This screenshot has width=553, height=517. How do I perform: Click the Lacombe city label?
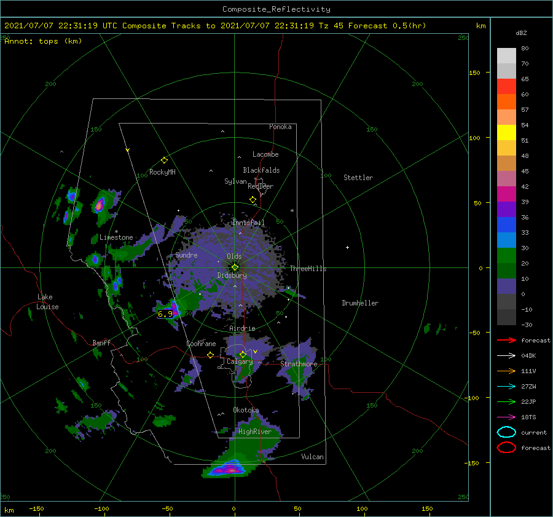pyautogui.click(x=265, y=154)
